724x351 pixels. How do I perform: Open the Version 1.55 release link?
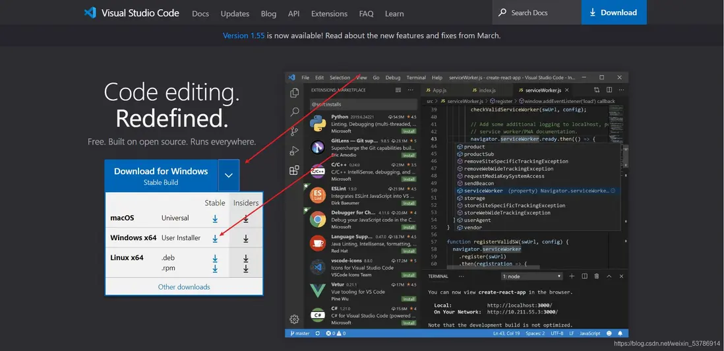point(244,36)
